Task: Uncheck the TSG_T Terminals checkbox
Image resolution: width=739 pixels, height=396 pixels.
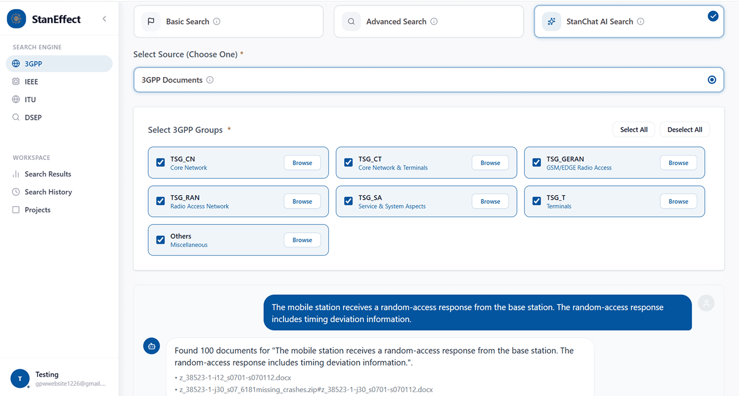Action: point(536,201)
